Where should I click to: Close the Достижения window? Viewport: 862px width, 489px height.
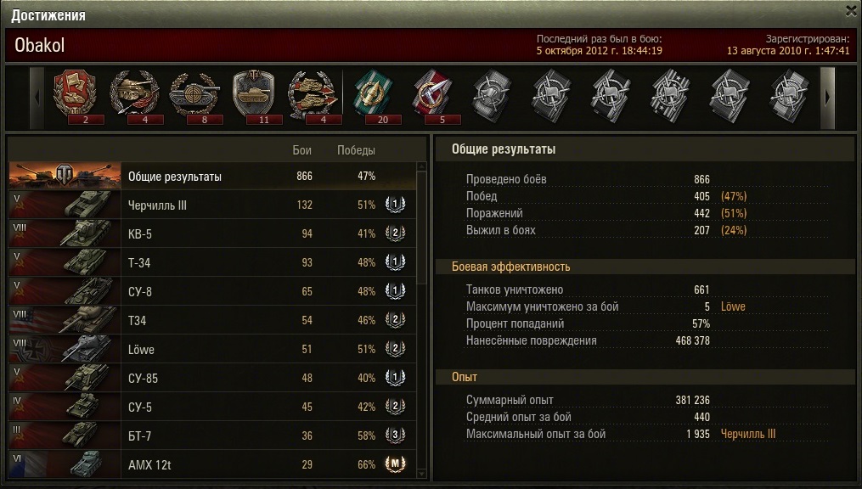click(x=851, y=10)
